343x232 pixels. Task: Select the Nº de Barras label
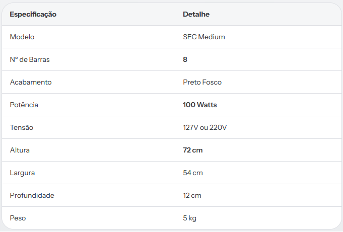click(x=30, y=59)
